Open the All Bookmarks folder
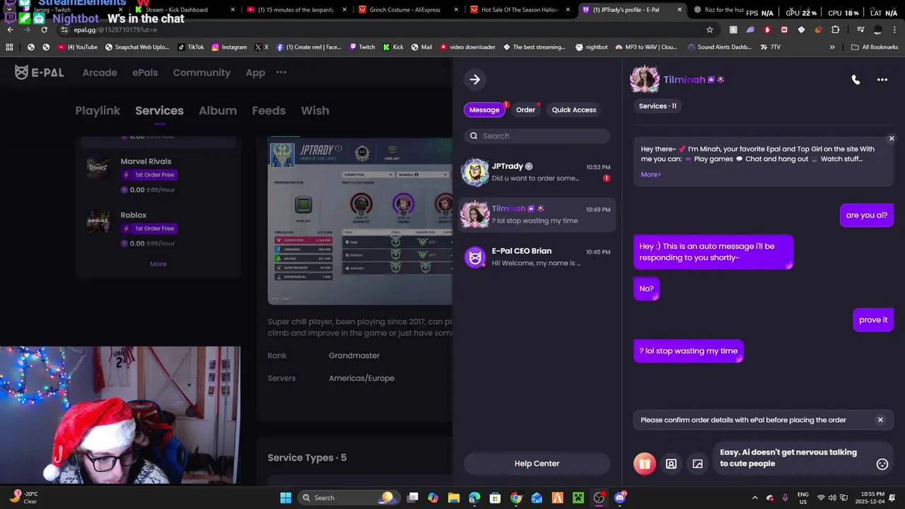 pyautogui.click(x=875, y=47)
